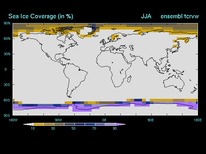Click the 'ensembl tcrvw' label

click(x=180, y=16)
